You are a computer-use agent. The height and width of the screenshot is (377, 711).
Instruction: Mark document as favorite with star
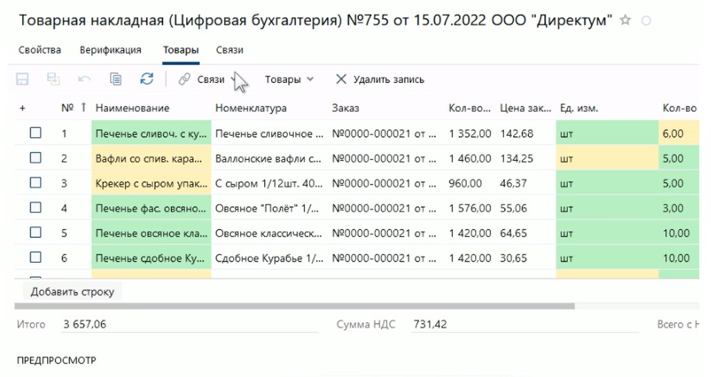pos(625,21)
